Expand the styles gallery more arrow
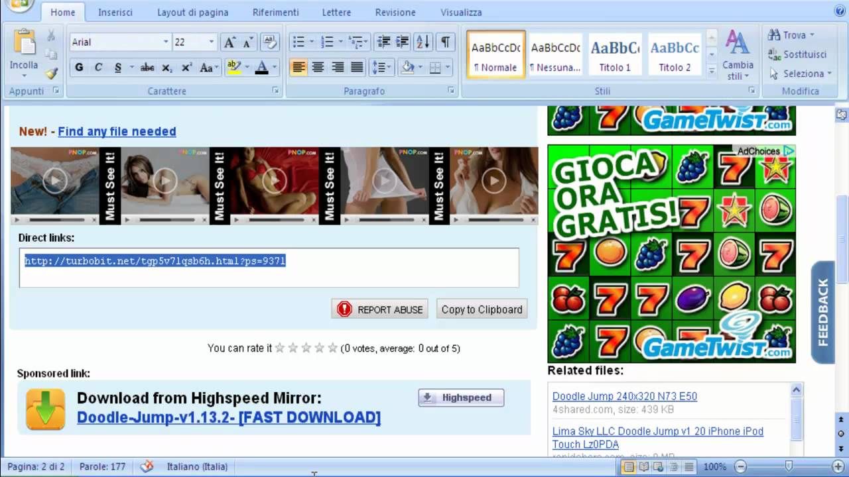849x477 pixels. point(712,71)
